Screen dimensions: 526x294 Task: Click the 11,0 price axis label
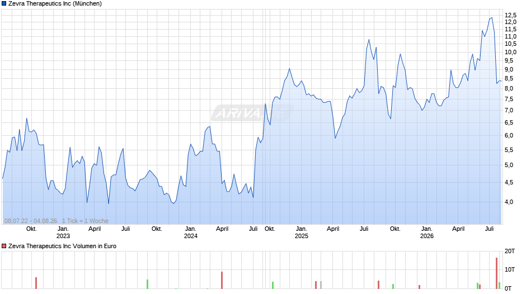coord(510,36)
